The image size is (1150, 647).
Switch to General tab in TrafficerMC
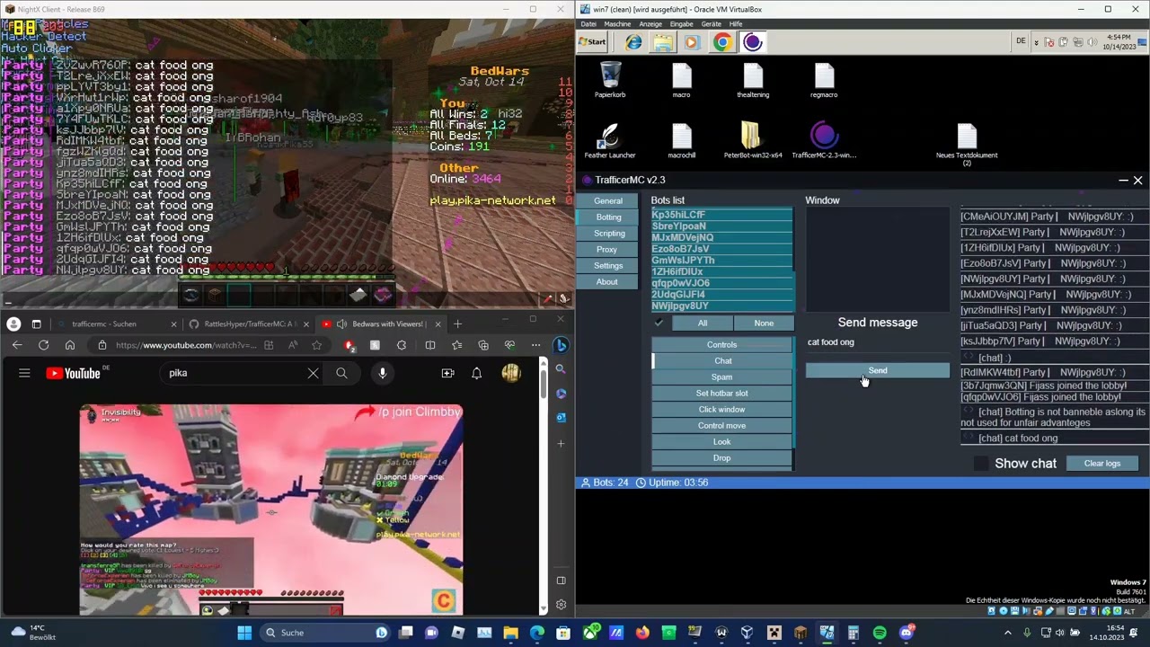coord(607,200)
